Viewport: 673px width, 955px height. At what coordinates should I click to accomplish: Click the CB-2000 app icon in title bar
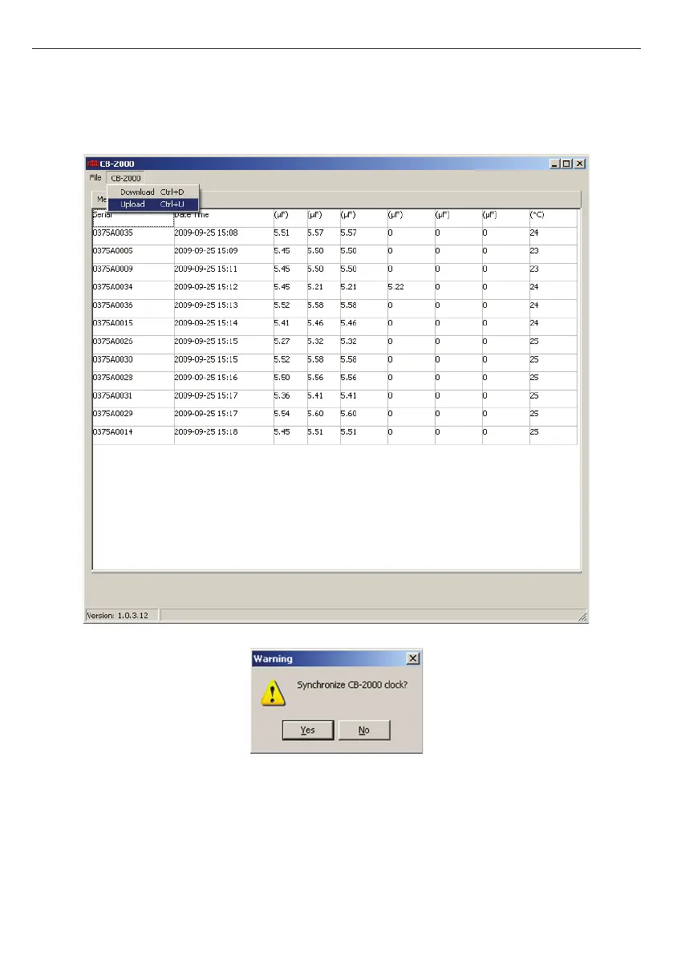pyautogui.click(x=92, y=164)
